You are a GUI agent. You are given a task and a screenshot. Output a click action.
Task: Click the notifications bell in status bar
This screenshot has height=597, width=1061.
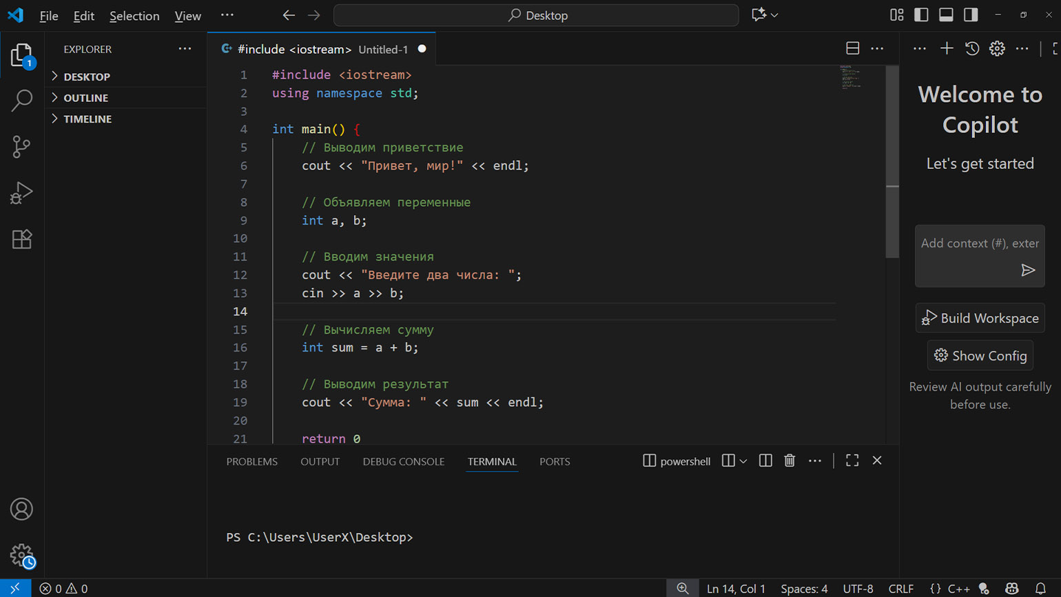1040,588
